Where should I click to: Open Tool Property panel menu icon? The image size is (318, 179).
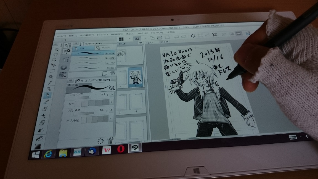point(71,81)
